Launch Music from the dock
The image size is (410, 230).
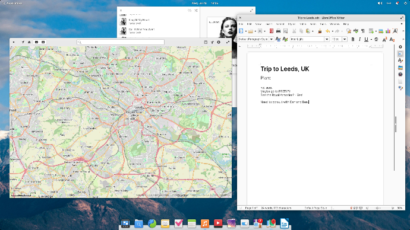tap(205, 223)
